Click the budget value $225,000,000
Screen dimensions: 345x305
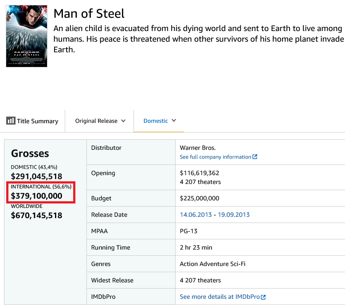200,198
